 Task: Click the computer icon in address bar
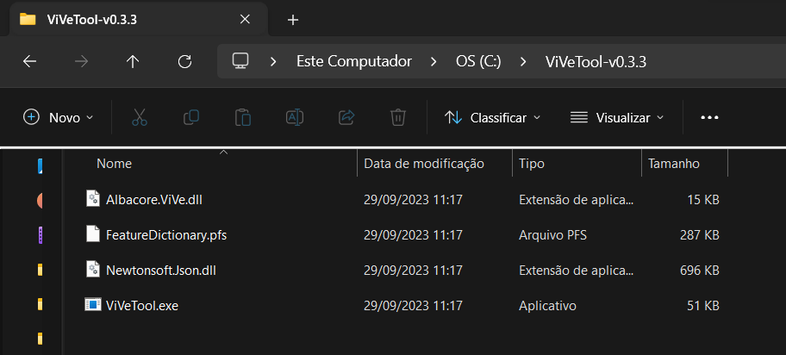[x=240, y=61]
